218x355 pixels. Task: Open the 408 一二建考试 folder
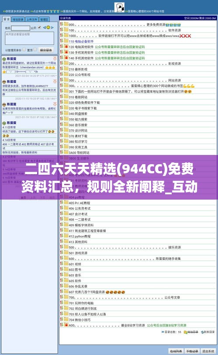[80, 219]
